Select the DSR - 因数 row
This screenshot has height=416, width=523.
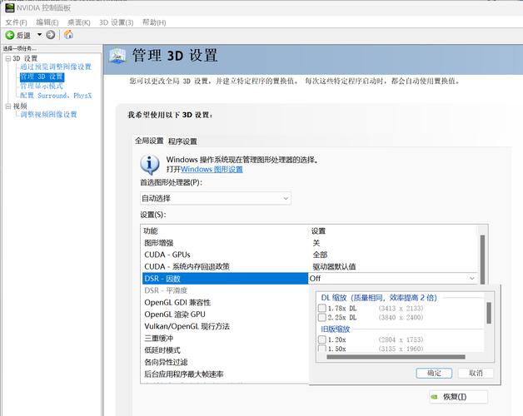point(225,279)
